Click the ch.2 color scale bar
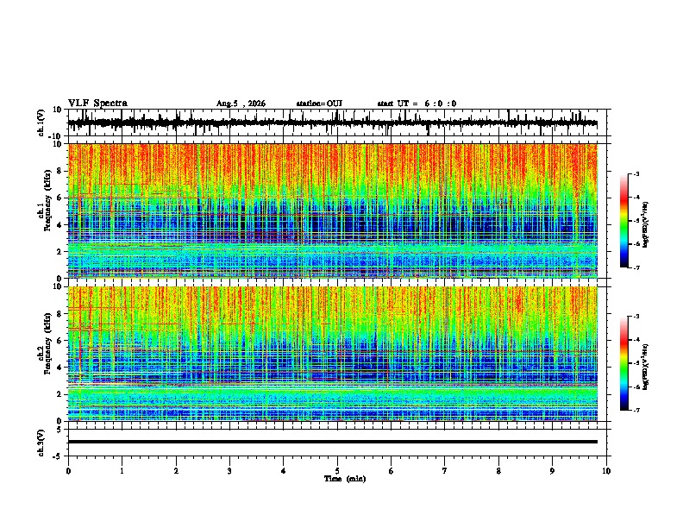This screenshot has height=528, width=683. [624, 363]
